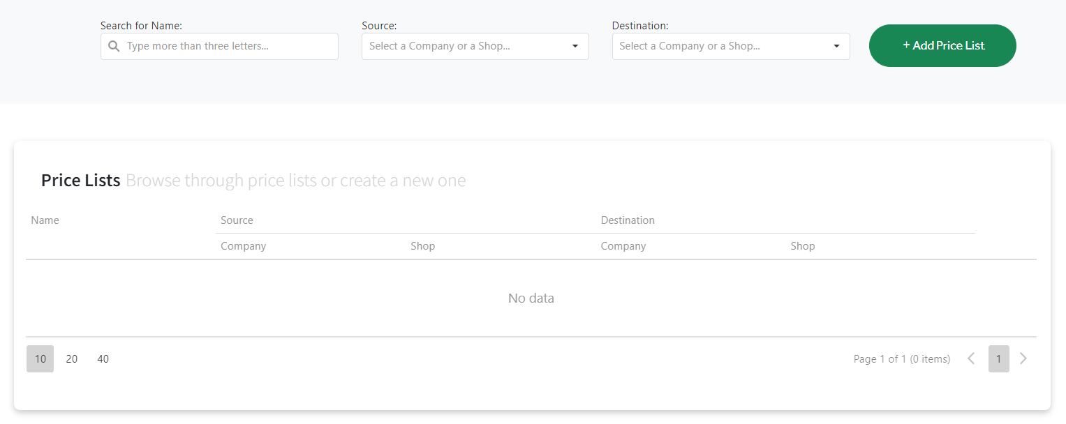Select a Company or Shop in Destination
1066x424 pixels.
coord(731,46)
